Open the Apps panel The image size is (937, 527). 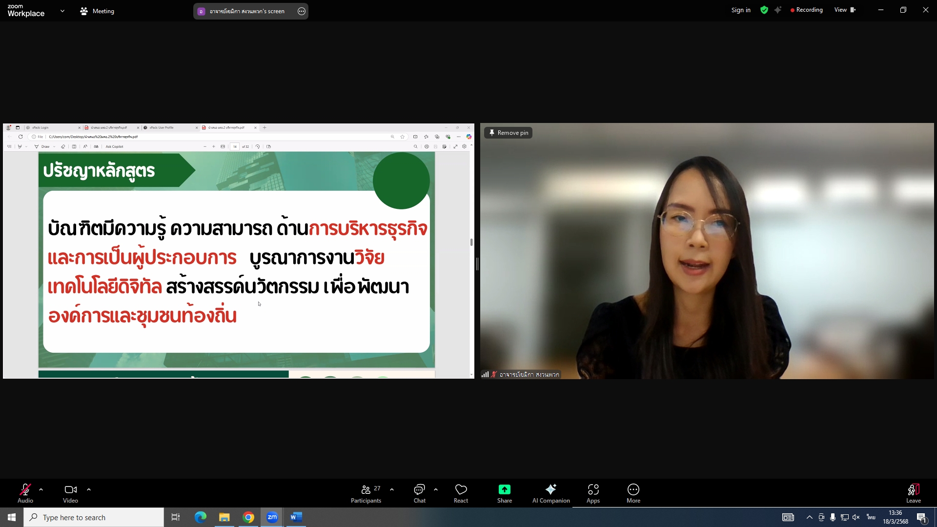tap(593, 493)
